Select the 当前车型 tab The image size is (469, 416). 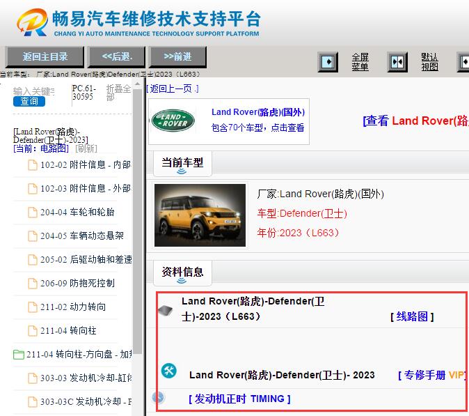click(182, 163)
